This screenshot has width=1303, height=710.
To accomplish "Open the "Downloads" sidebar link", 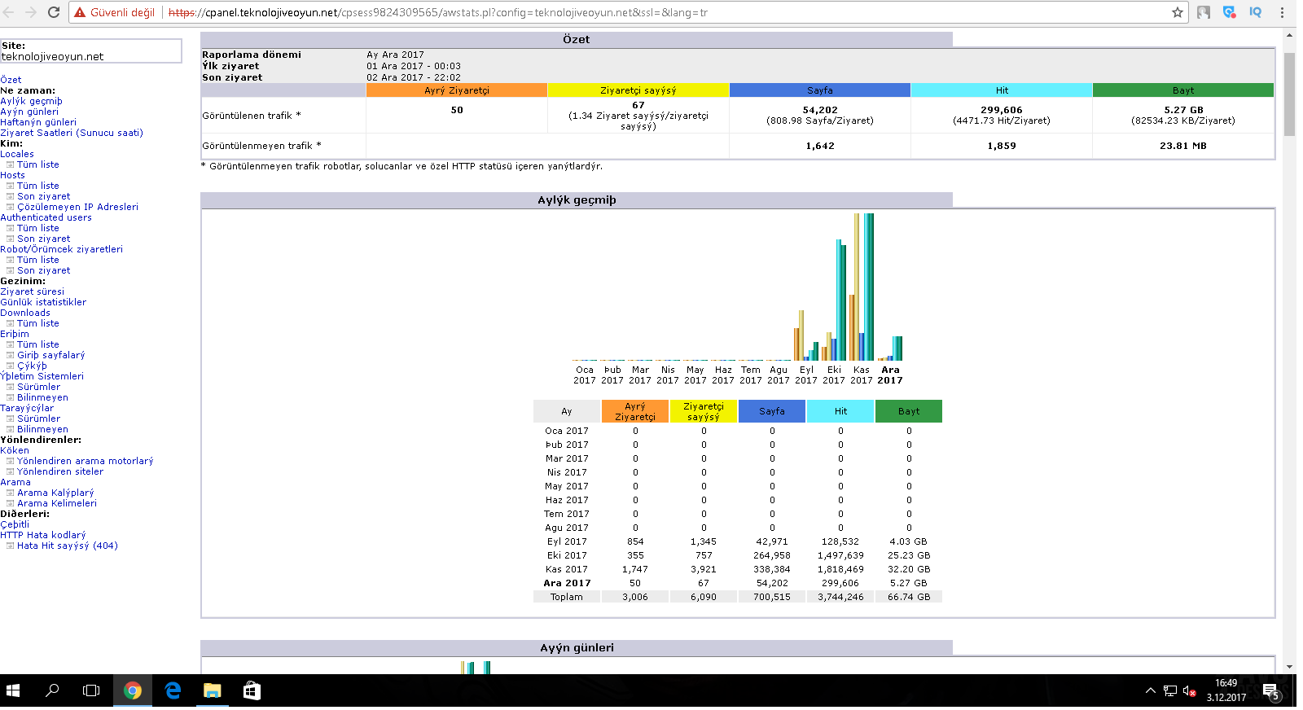I will [x=25, y=313].
